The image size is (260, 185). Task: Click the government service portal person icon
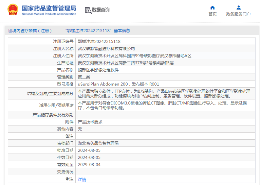238,7
